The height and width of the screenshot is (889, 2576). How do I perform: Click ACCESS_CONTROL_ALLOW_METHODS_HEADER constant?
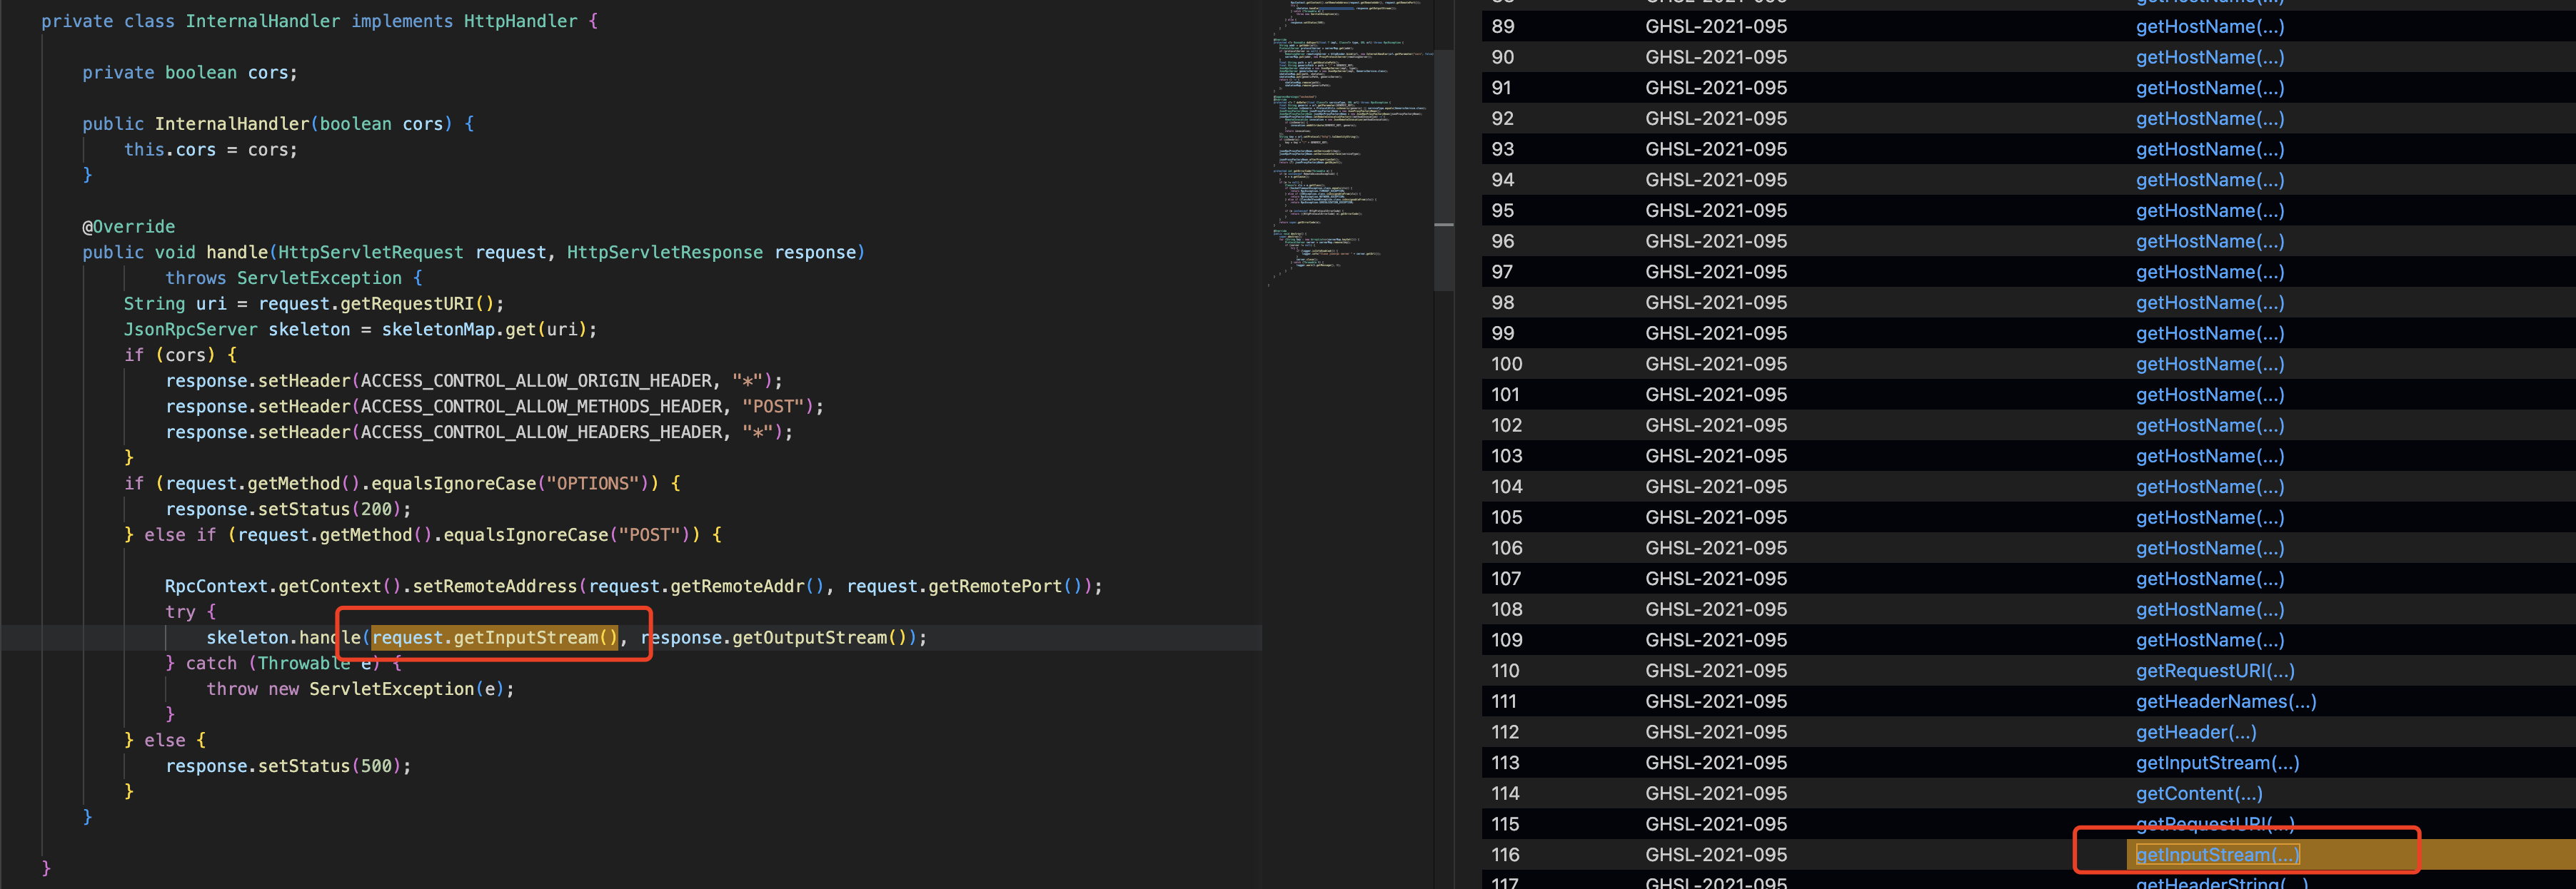pyautogui.click(x=541, y=407)
